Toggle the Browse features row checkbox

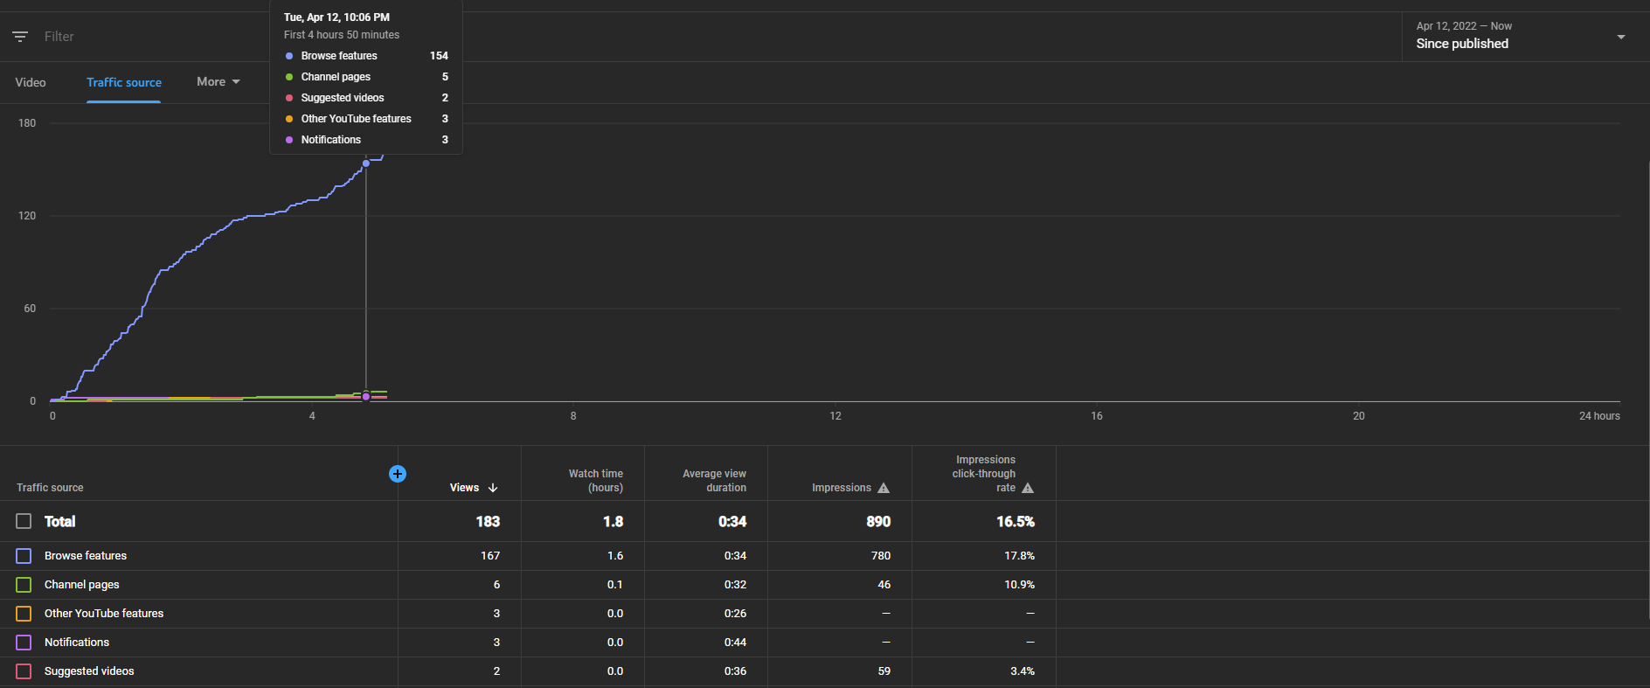[24, 556]
